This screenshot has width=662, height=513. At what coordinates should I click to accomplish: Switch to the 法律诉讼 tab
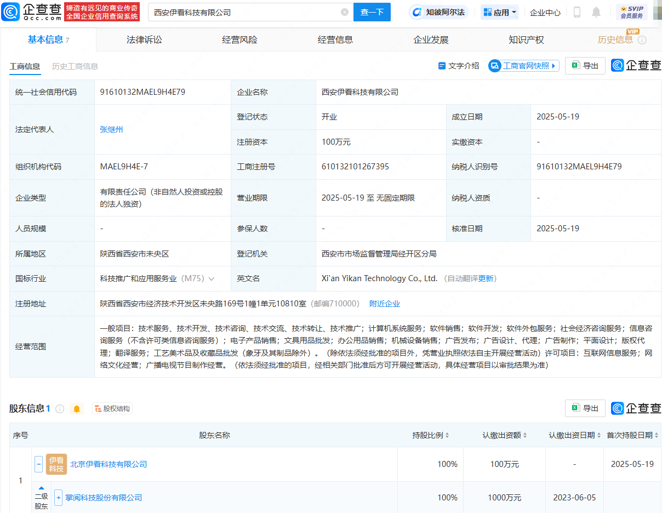(x=144, y=40)
